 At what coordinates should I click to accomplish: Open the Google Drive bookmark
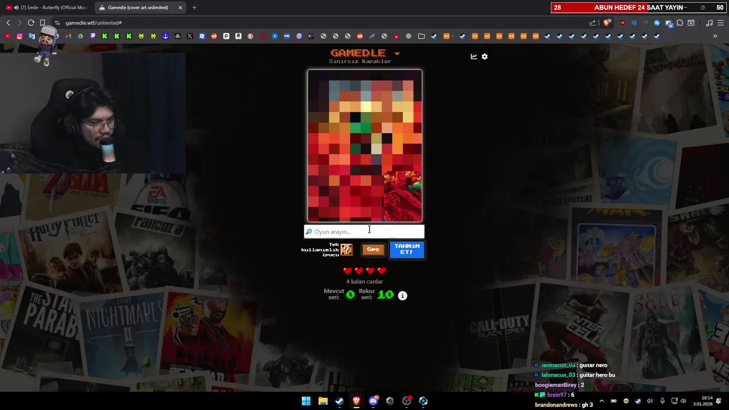tap(80, 36)
